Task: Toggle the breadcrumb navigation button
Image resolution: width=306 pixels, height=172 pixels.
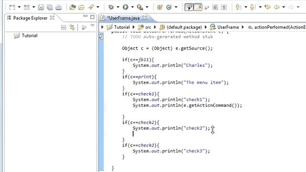Action: [189, 7]
